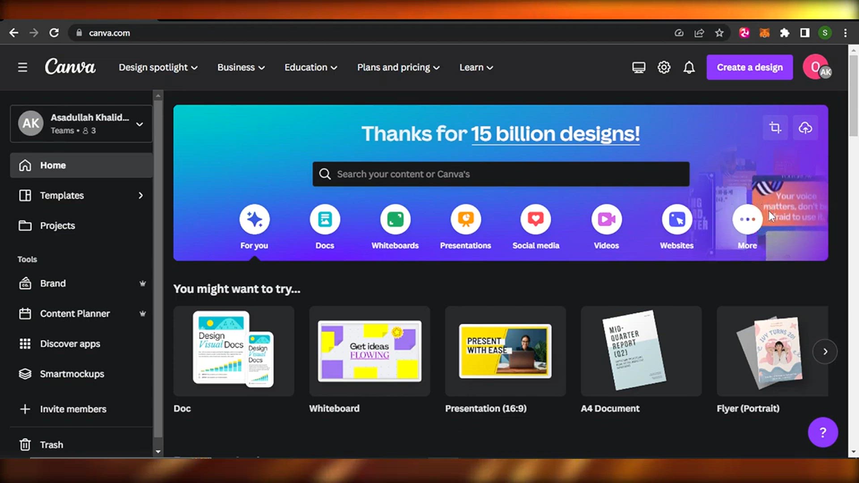Viewport: 859px width, 483px height.
Task: Click the sidebar scroll down arrow
Action: [x=158, y=452]
